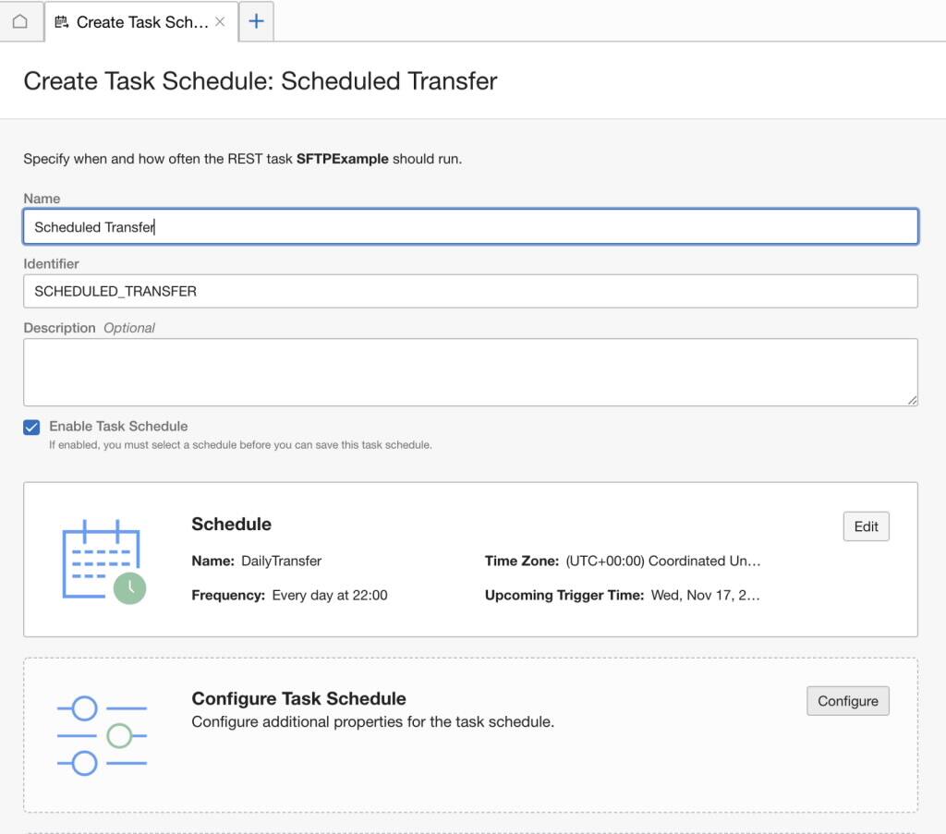Open a new browser tab
The image size is (946, 834).
pyautogui.click(x=256, y=21)
